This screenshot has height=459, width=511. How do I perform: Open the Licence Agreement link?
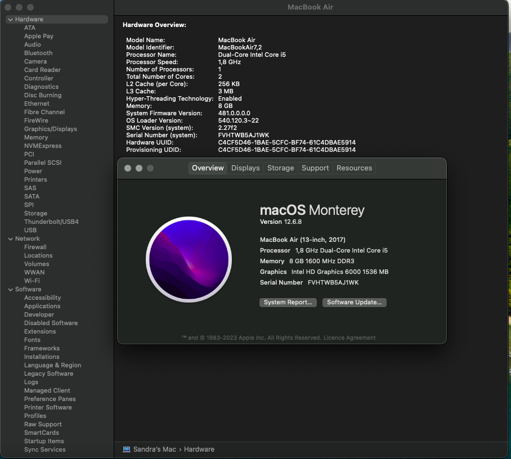pyautogui.click(x=349, y=338)
